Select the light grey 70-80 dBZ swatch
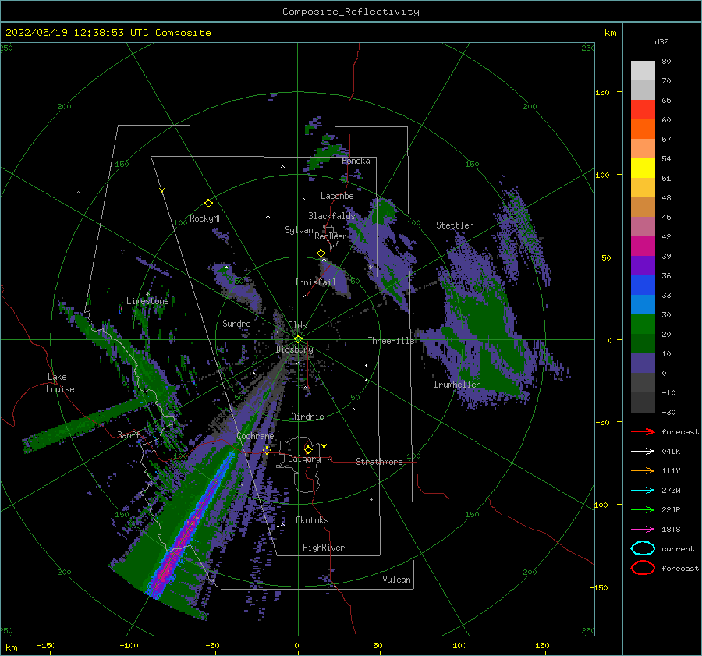 643,71
